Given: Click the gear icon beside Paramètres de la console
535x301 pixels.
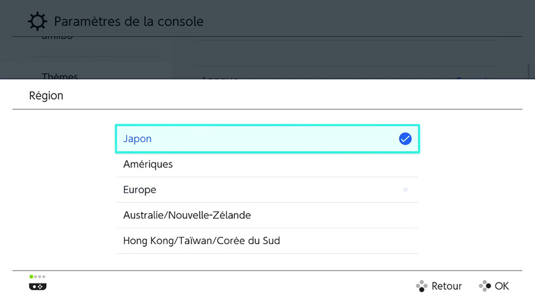Looking at the screenshot, I should click(37, 21).
